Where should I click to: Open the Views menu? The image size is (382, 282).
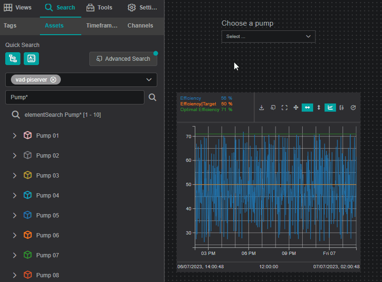(x=18, y=8)
